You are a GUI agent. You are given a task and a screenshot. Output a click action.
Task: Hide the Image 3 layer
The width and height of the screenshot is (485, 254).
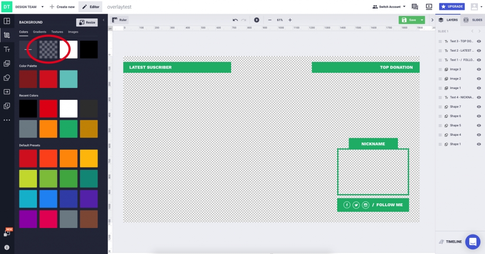point(479,70)
